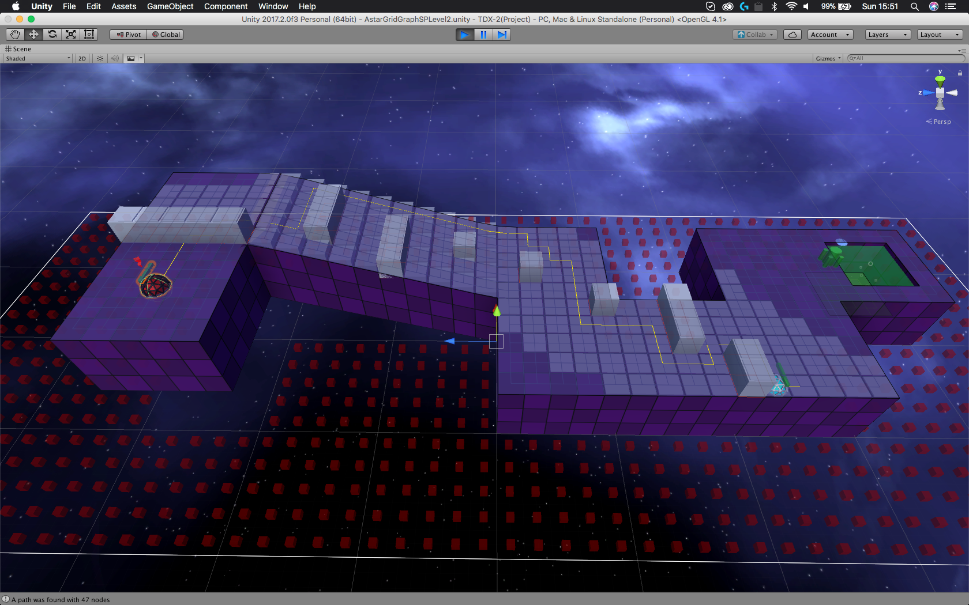Expand the Gizmos dropdown
The width and height of the screenshot is (969, 605).
[x=828, y=58]
